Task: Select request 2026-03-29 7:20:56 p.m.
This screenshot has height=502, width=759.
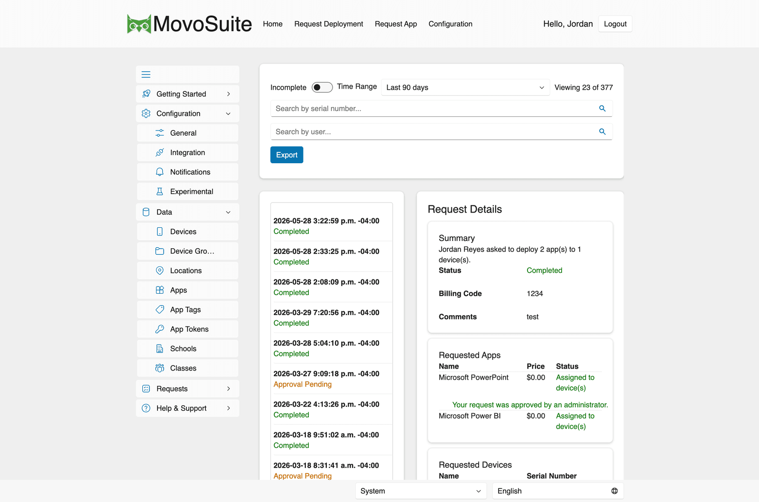Action: tap(332, 317)
